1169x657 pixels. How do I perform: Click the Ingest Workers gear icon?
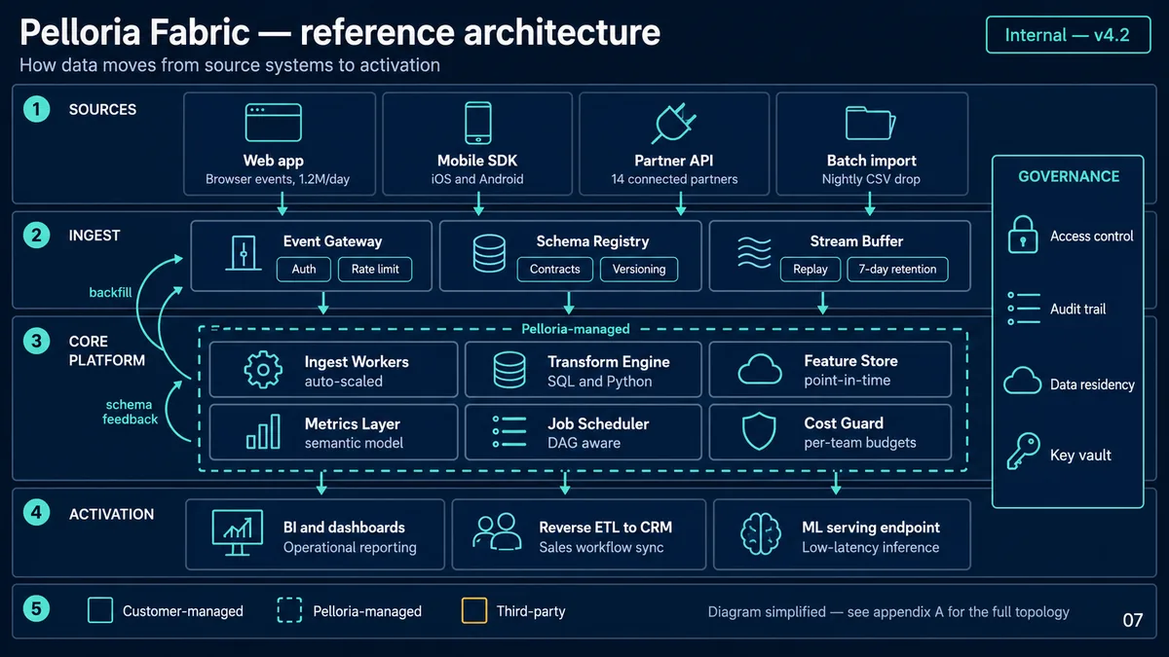tap(262, 371)
